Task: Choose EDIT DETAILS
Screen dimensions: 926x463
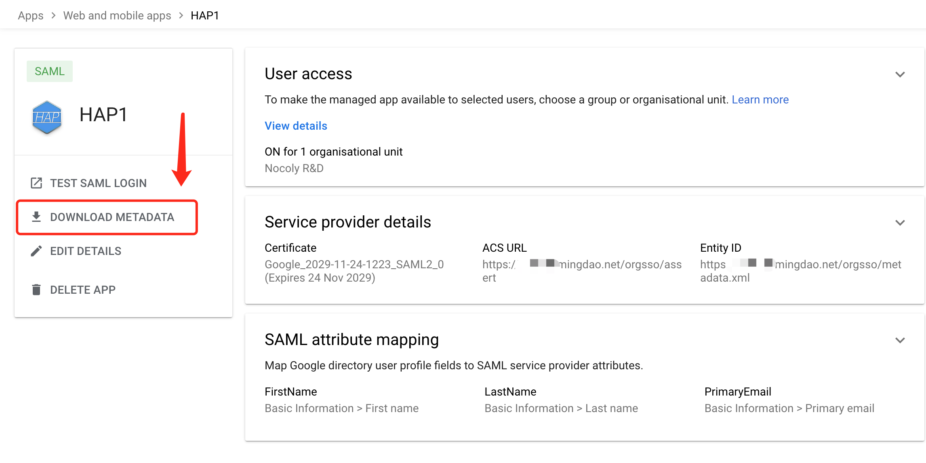Action: (86, 251)
